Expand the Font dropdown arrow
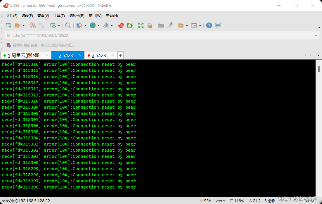 (x=112, y=25)
